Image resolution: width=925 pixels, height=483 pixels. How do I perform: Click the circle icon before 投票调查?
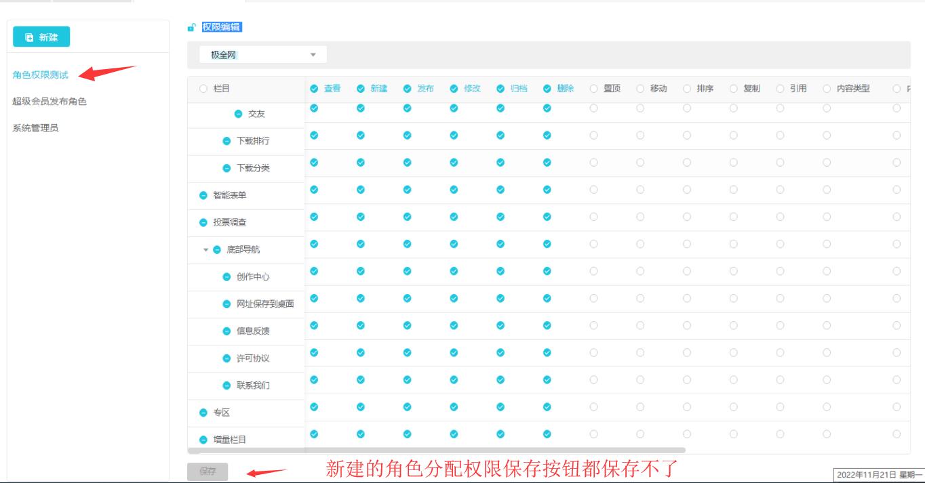pyautogui.click(x=203, y=223)
